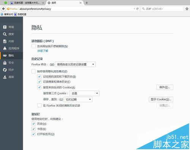Viewport: 190px width, 150px height.
Task: Enable 始终使用隐私浏览模式 checkbox
Action: point(33,71)
